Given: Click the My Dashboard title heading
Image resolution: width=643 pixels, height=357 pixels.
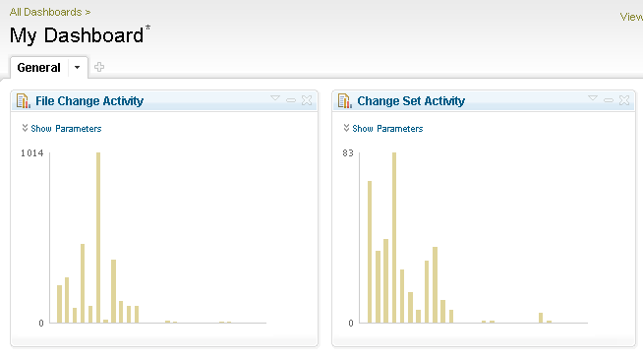Looking at the screenshot, I should coord(77,35).
